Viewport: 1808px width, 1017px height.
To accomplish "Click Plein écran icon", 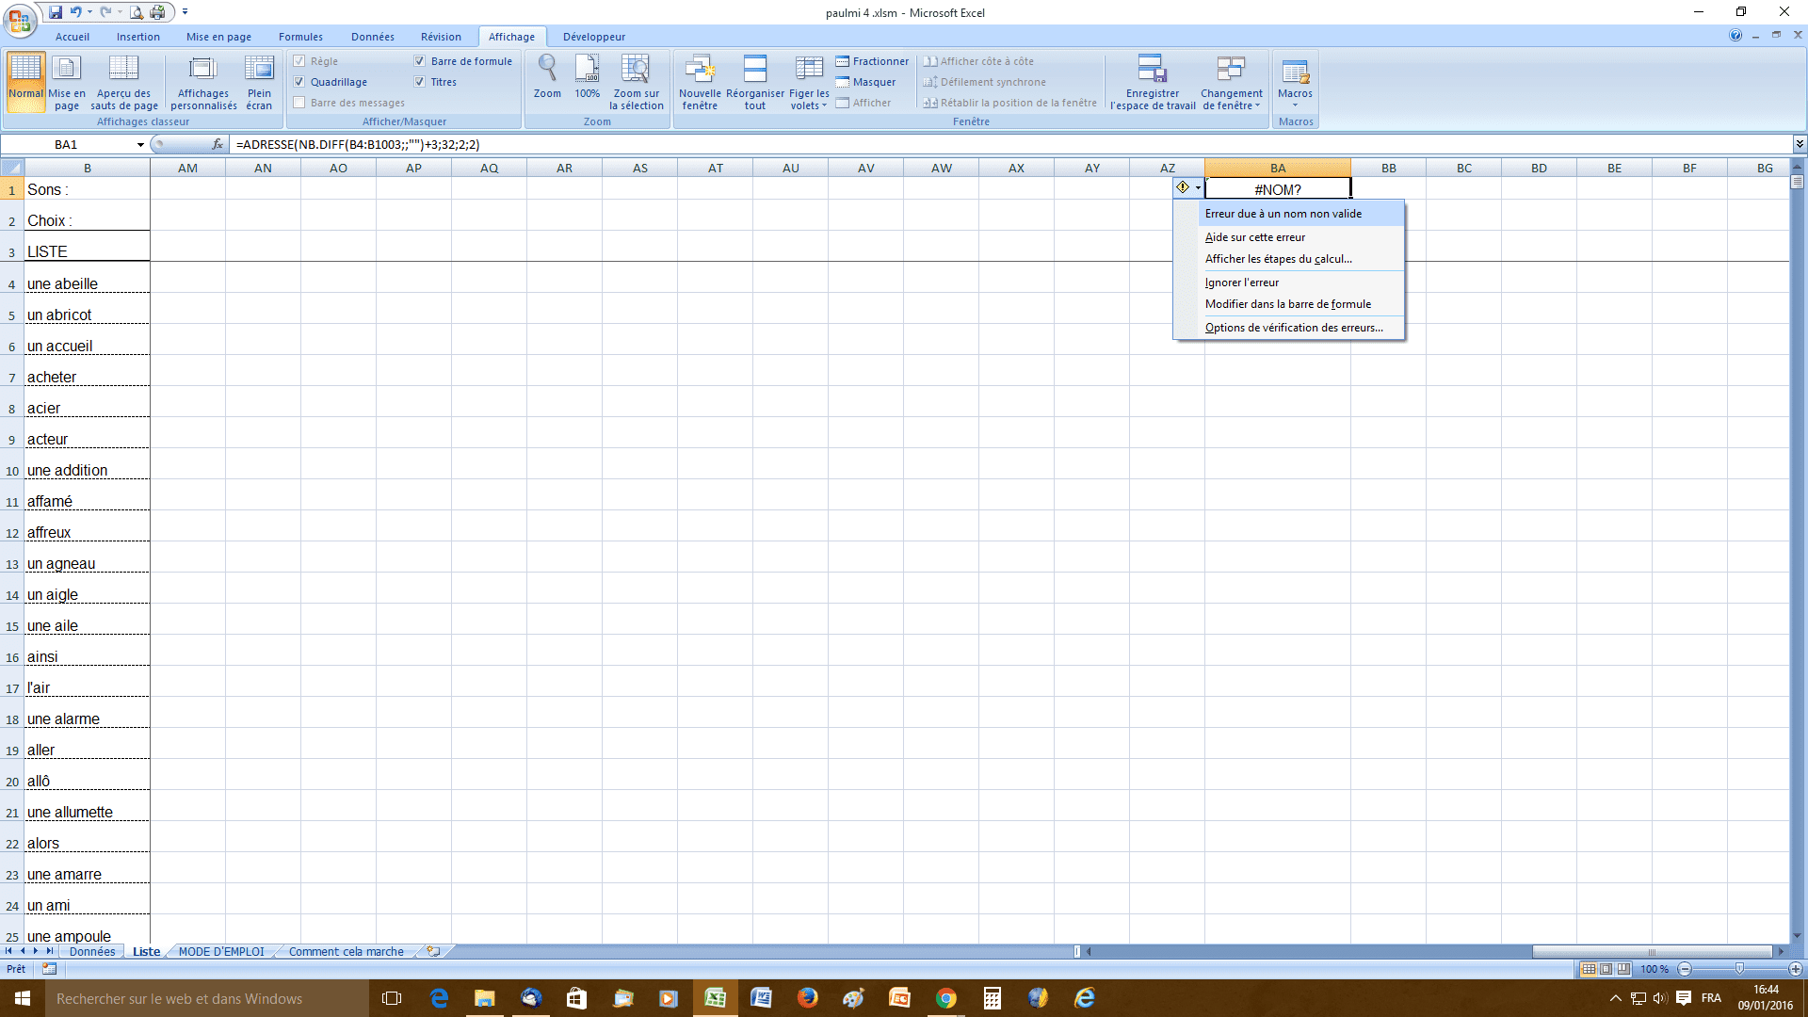I will [259, 70].
